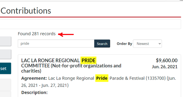This screenshot has height=97, width=183.
Task: Click the second gray sidebar box above Reset
Action: tap(5, 54)
